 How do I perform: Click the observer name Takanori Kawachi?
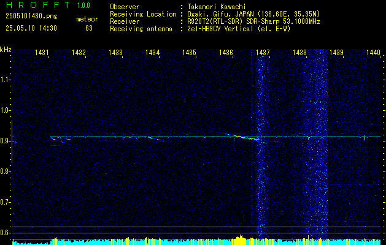coord(217,7)
